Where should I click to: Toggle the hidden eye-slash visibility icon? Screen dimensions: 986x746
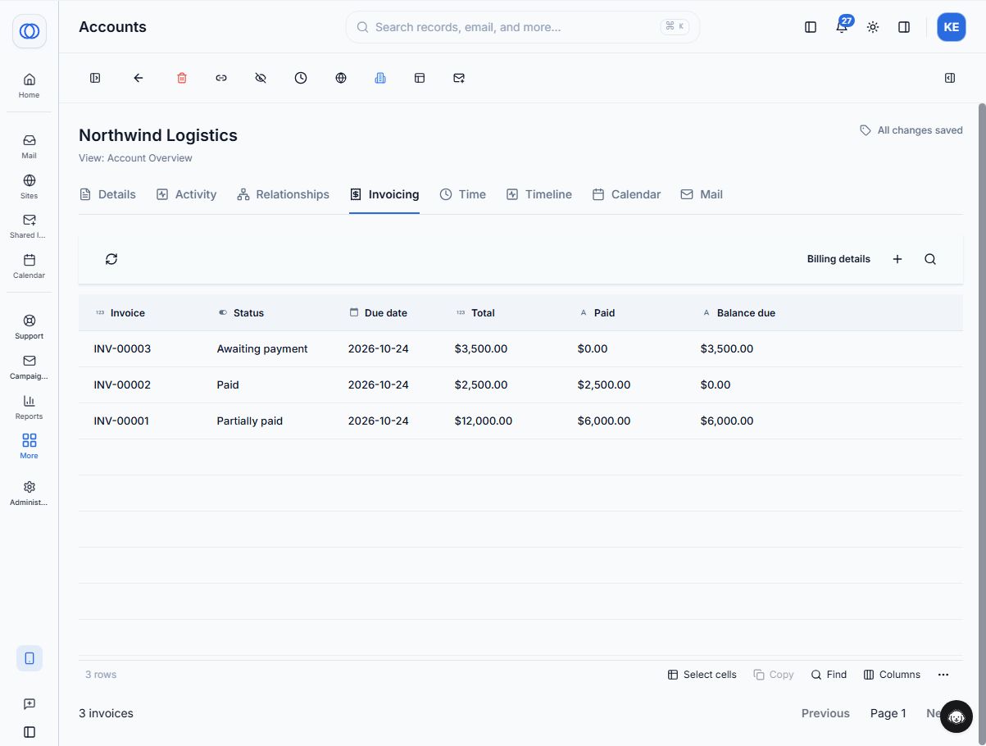pyautogui.click(x=261, y=78)
